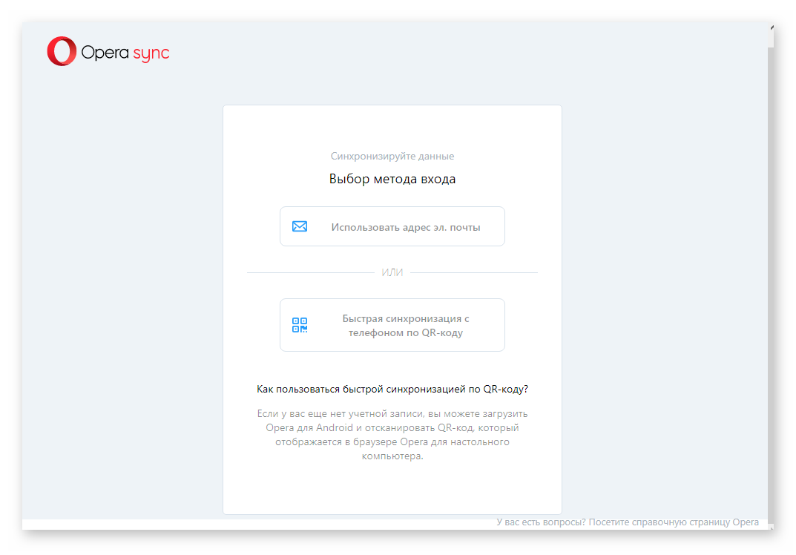The width and height of the screenshot is (796, 555).
Task: Open "Как пользоваться быстрой синхронизацией по QR-коду?" link
Action: 392,389
